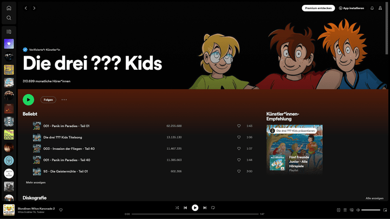Image resolution: width=390 pixels, height=219 pixels.
Task: Show full discography via Alle anzeigen
Action: click(375, 198)
